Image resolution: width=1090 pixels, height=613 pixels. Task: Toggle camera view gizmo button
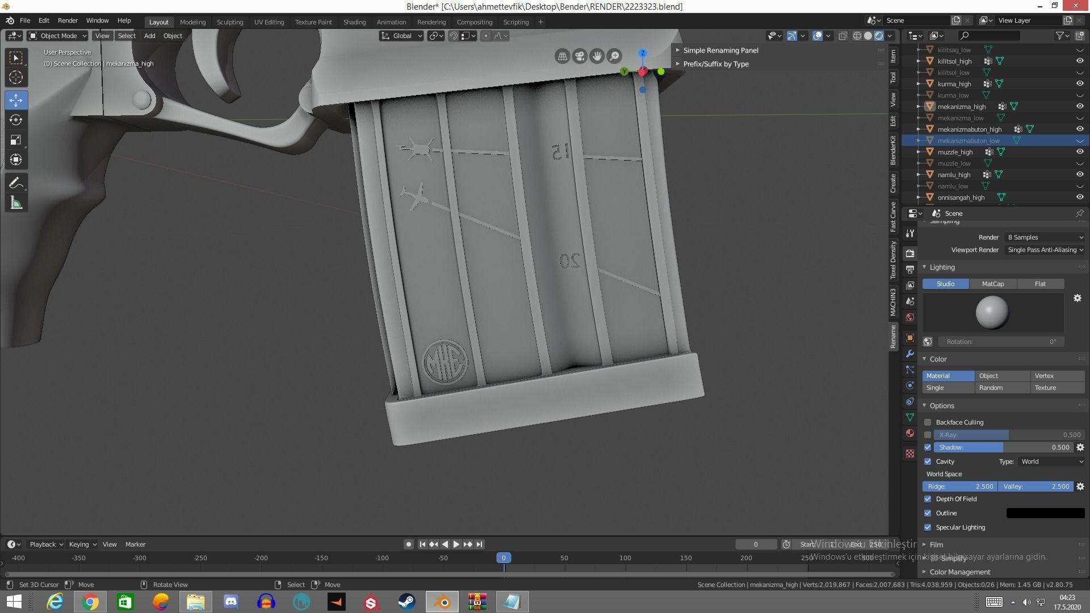pyautogui.click(x=580, y=56)
